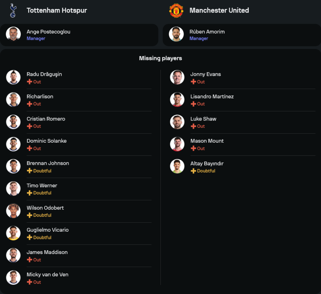
Task: Select Cristian Romero's name
Action: click(x=46, y=119)
